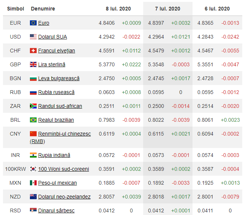Viewport: 246px width, 215px height.
Task: Open the Rubla rusească link
Action: pos(56,92)
